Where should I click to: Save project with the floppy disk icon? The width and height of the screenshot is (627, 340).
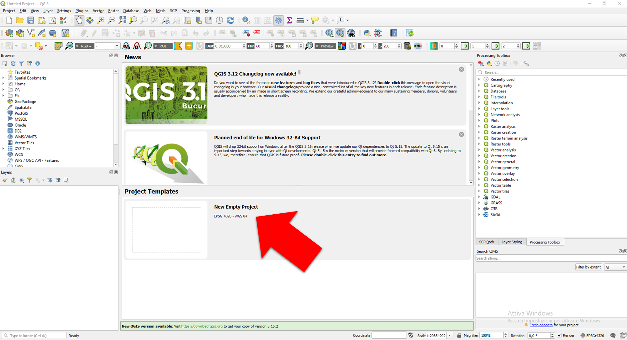pyautogui.click(x=31, y=20)
